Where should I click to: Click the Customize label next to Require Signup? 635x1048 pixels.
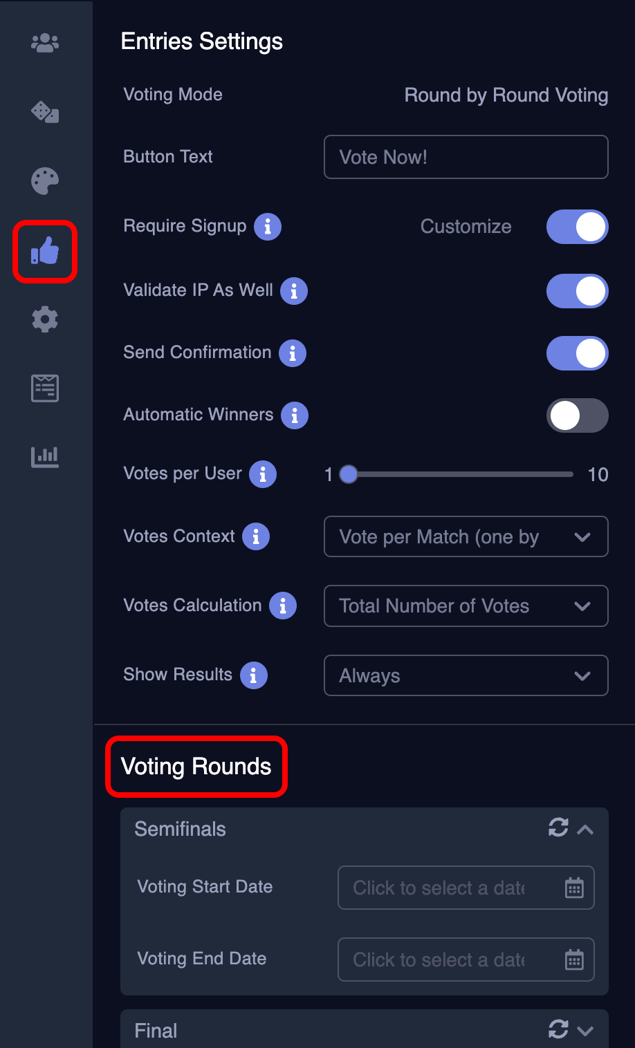click(x=466, y=227)
